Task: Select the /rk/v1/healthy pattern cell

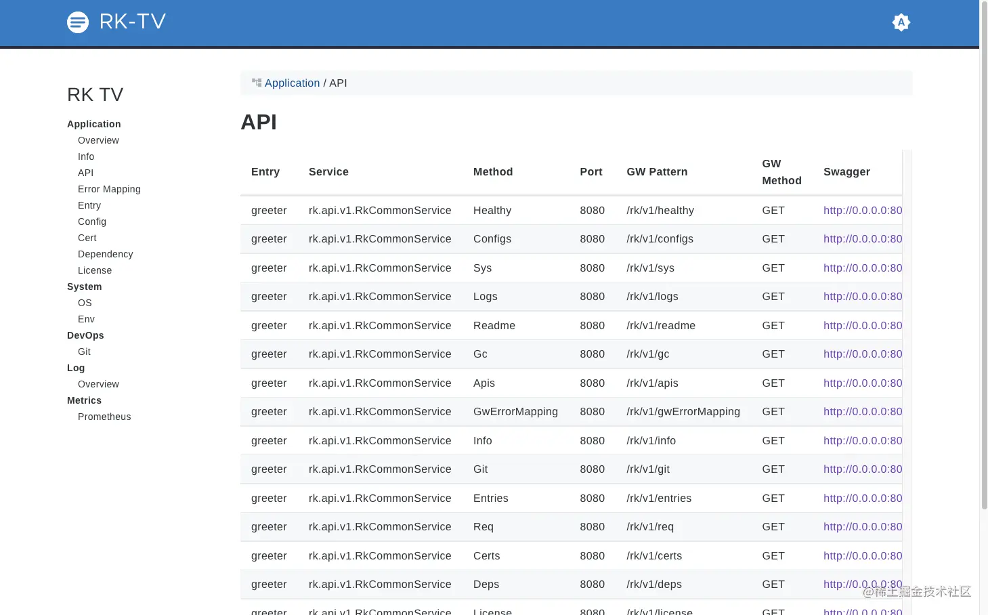Action: click(x=660, y=211)
